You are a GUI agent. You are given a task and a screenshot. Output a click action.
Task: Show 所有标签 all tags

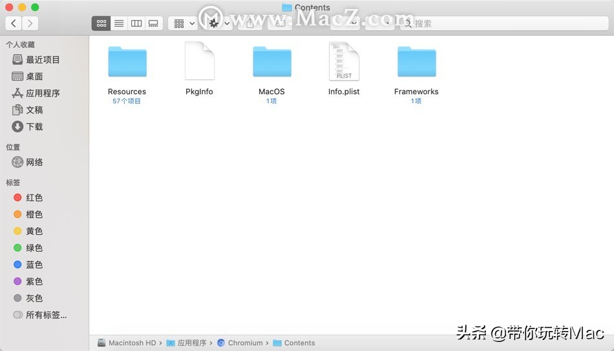[x=40, y=315]
